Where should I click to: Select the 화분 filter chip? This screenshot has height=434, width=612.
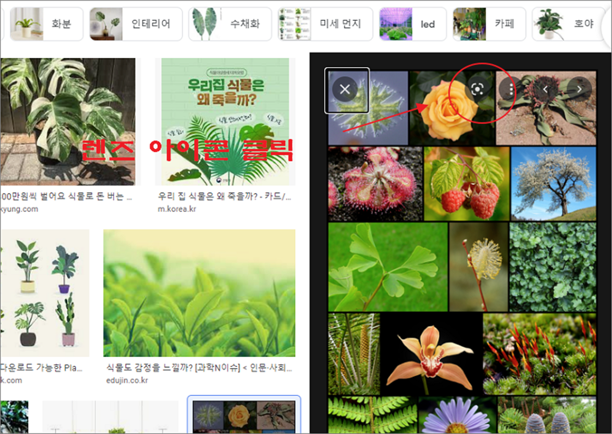pyautogui.click(x=46, y=24)
